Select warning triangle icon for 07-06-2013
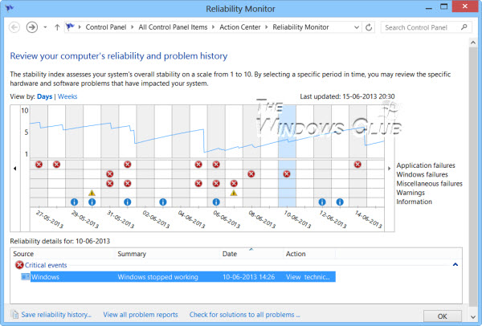The image size is (482, 326). coord(234,193)
